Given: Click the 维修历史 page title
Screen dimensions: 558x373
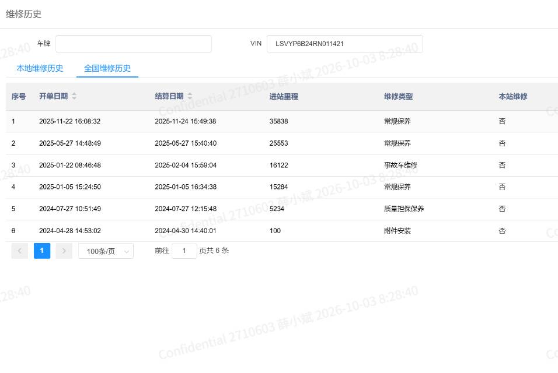Looking at the screenshot, I should pyautogui.click(x=23, y=14).
